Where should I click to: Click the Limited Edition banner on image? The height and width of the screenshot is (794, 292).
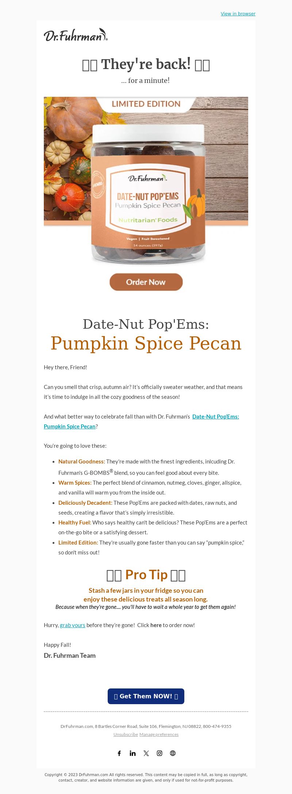[x=146, y=104]
